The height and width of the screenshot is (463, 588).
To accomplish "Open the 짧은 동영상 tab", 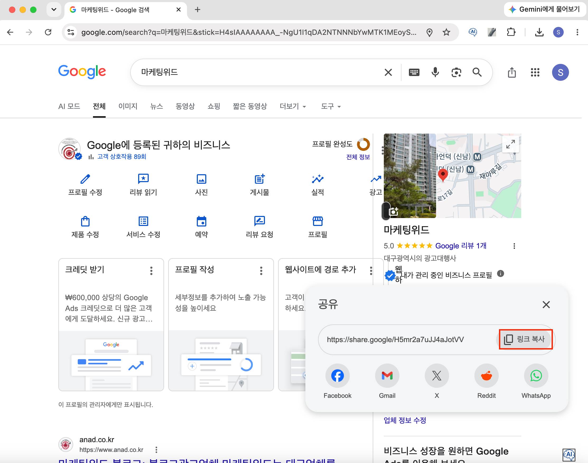I will 250,106.
